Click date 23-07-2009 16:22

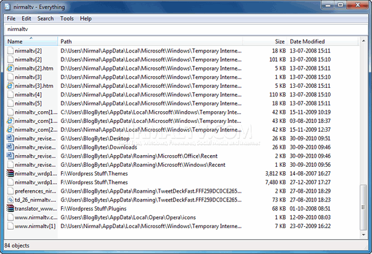310,226
